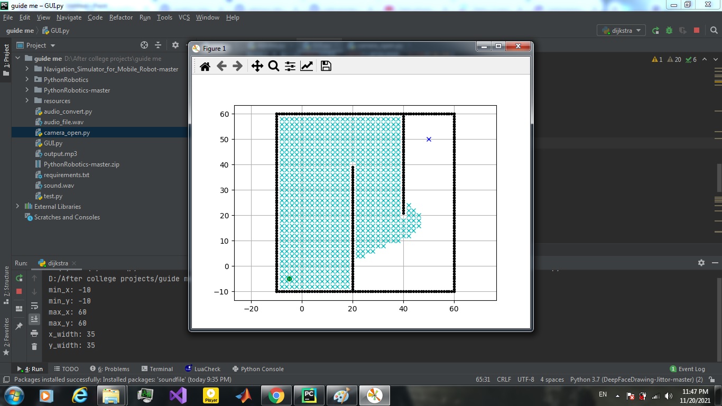This screenshot has height=406, width=722.
Task: Open the Project view selector dropdown
Action: coord(36,45)
